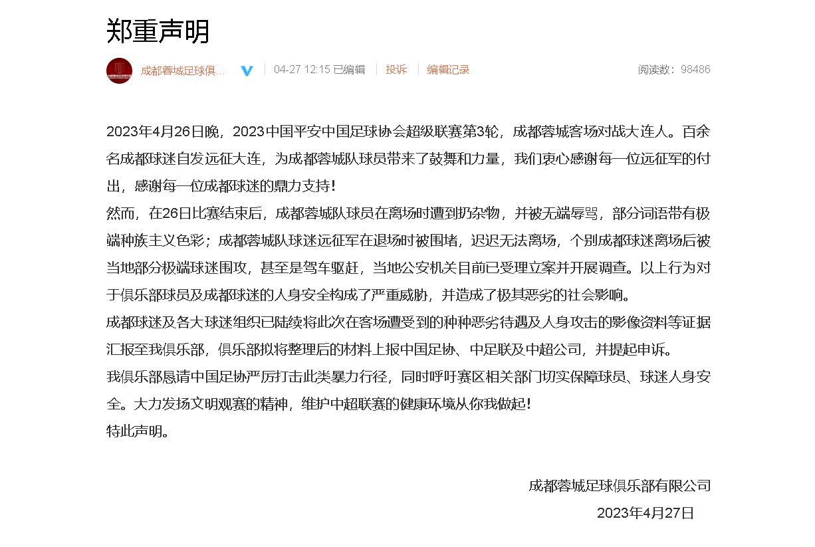Click the line starting 然而，在26日比赛结束后
This screenshot has height=547, width=815.
408,213
